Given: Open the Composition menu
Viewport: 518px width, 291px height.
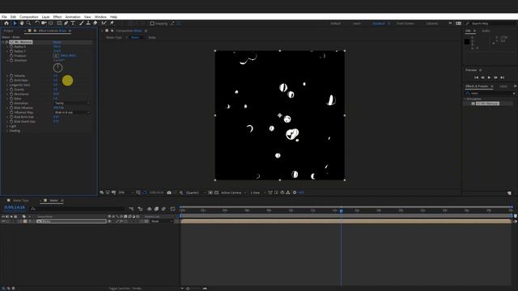Looking at the screenshot, I should pos(29,16).
